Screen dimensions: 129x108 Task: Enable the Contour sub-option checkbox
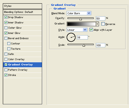[x=9, y=44]
